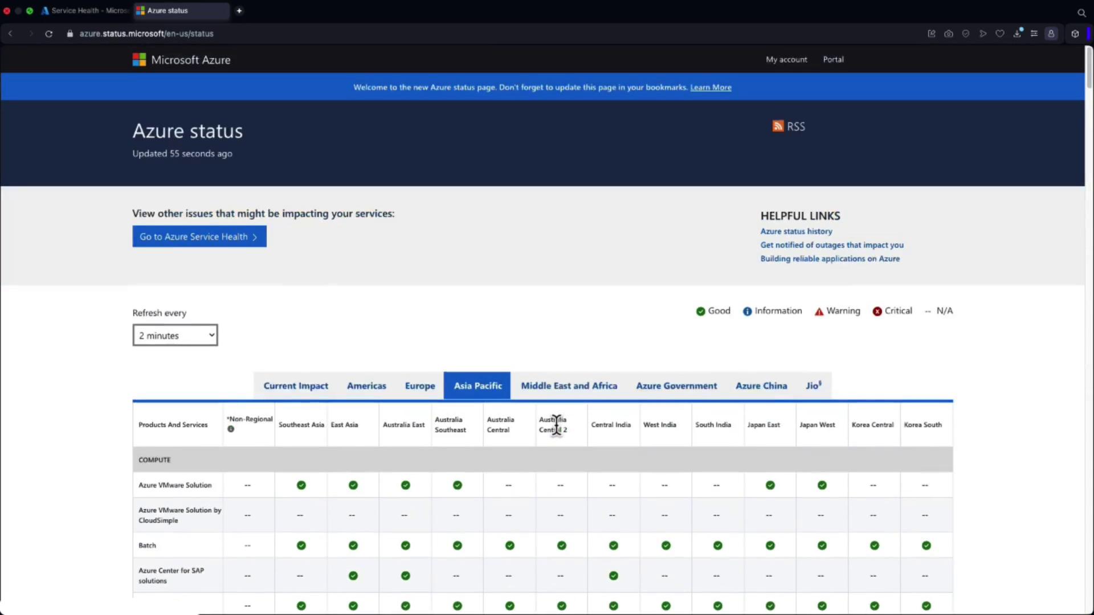Open the Azure status history link
1094x615 pixels.
[x=796, y=231]
